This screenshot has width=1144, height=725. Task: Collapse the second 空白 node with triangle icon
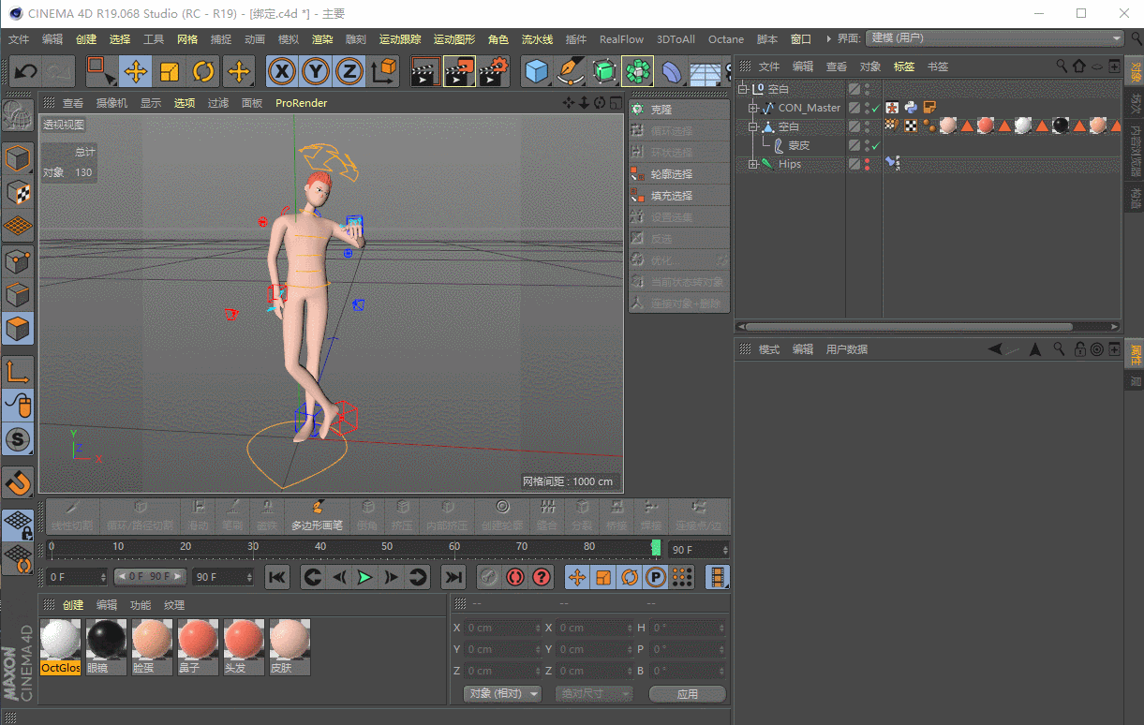pos(752,126)
